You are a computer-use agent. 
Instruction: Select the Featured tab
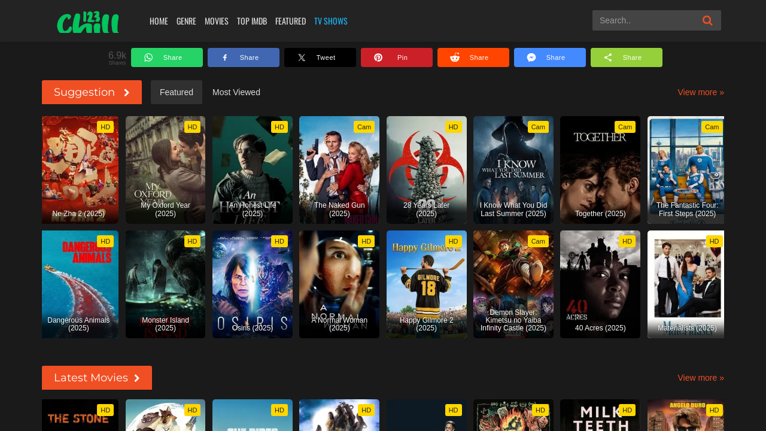[177, 92]
